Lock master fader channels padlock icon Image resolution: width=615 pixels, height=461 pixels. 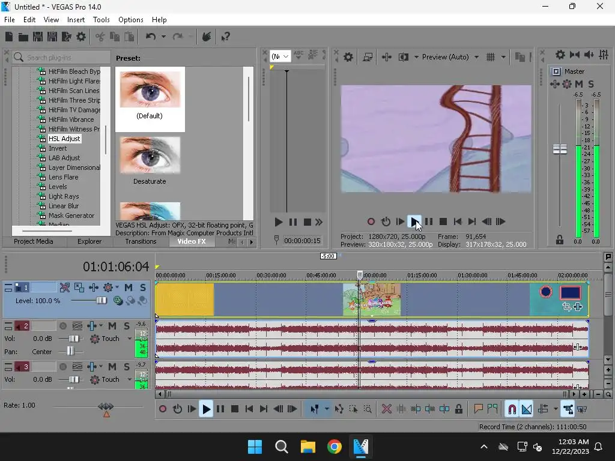[x=560, y=240]
